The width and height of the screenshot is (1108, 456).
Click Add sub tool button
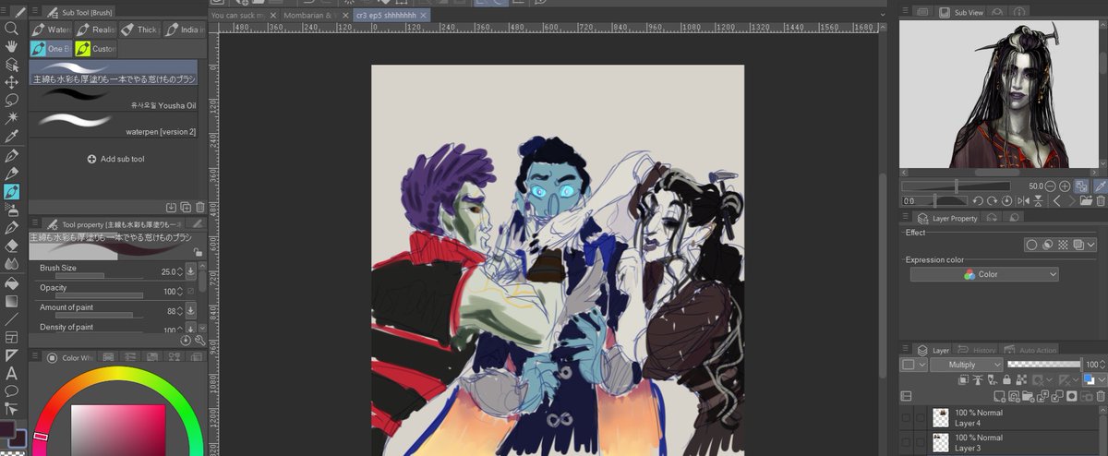[115, 159]
